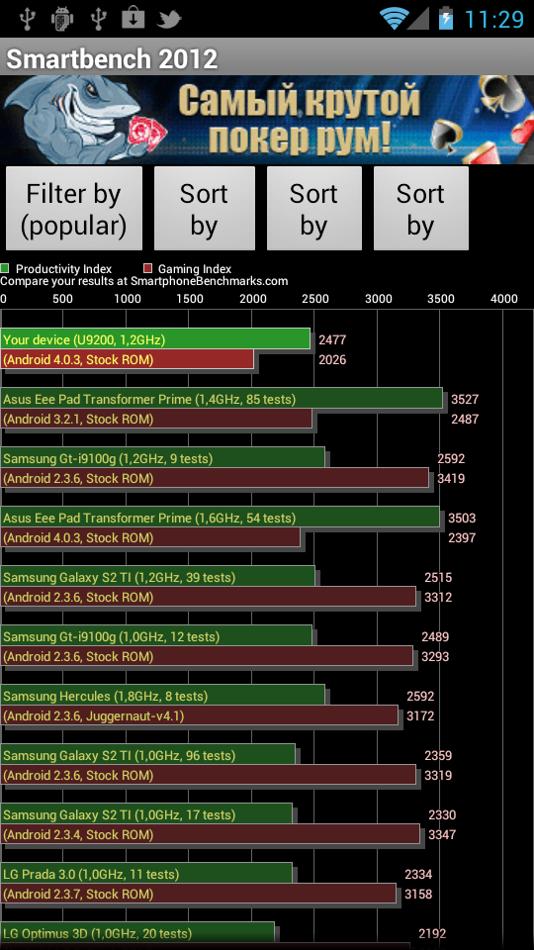The image size is (534, 950).
Task: Select the Your device U9200 productivity bar
Action: (x=155, y=339)
